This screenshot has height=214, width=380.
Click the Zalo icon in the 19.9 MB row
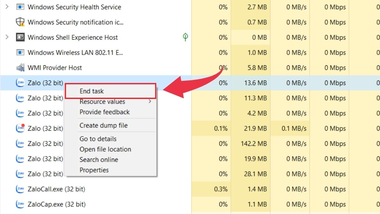click(x=20, y=159)
